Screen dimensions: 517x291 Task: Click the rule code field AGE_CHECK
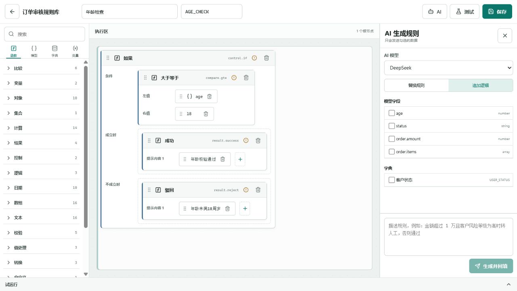[212, 12]
